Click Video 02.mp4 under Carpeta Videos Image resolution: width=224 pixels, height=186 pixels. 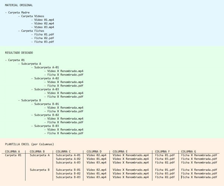44,23
